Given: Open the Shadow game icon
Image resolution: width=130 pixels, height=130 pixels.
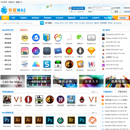Looking at the screenshot, I should click(29, 100).
